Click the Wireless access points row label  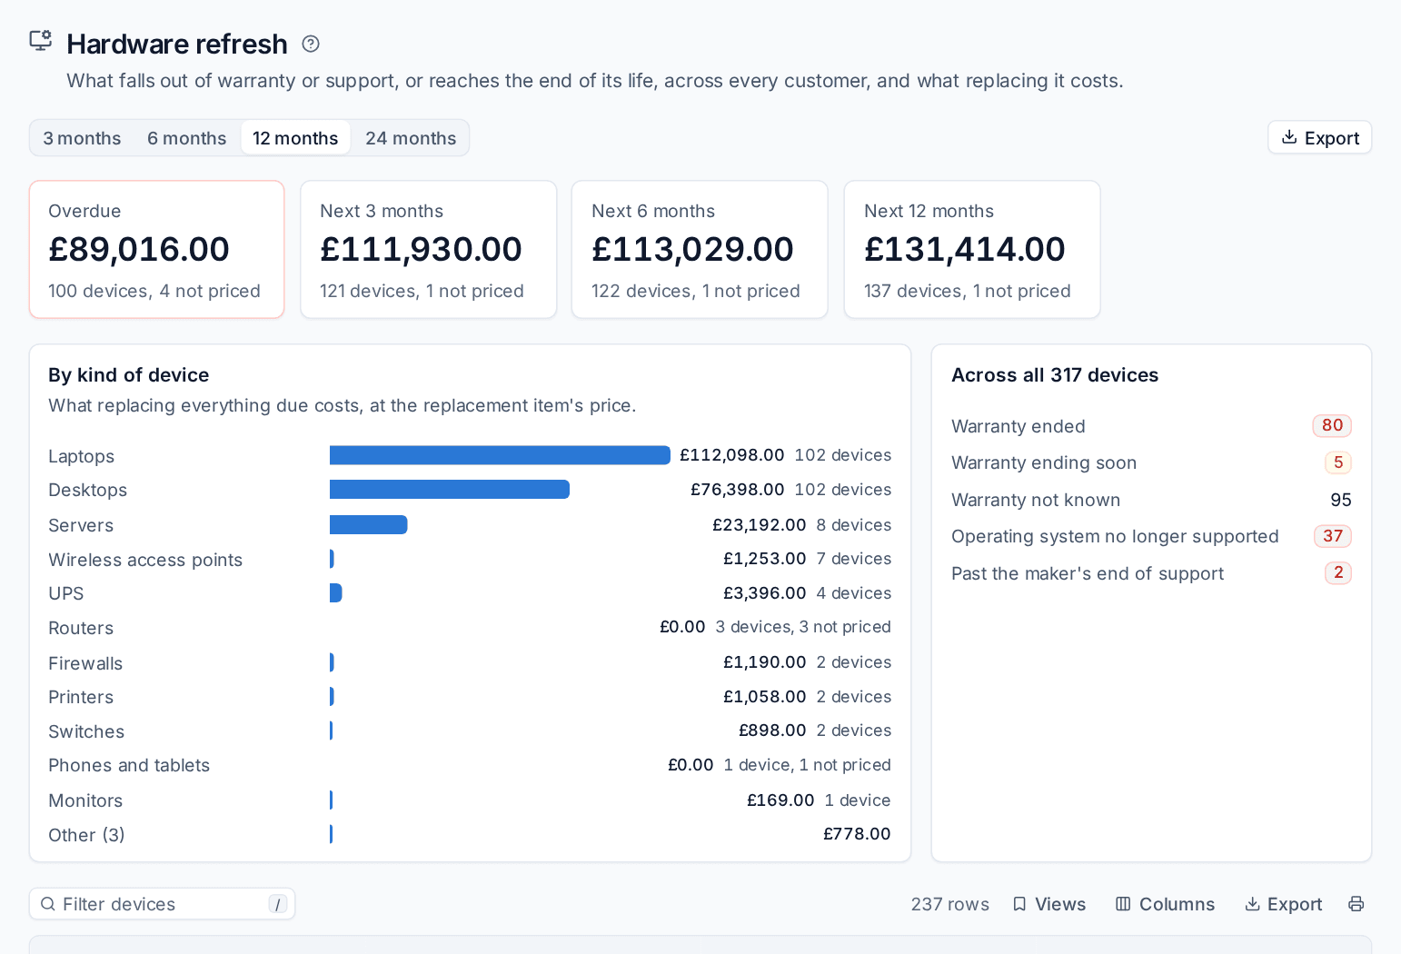pyautogui.click(x=145, y=560)
